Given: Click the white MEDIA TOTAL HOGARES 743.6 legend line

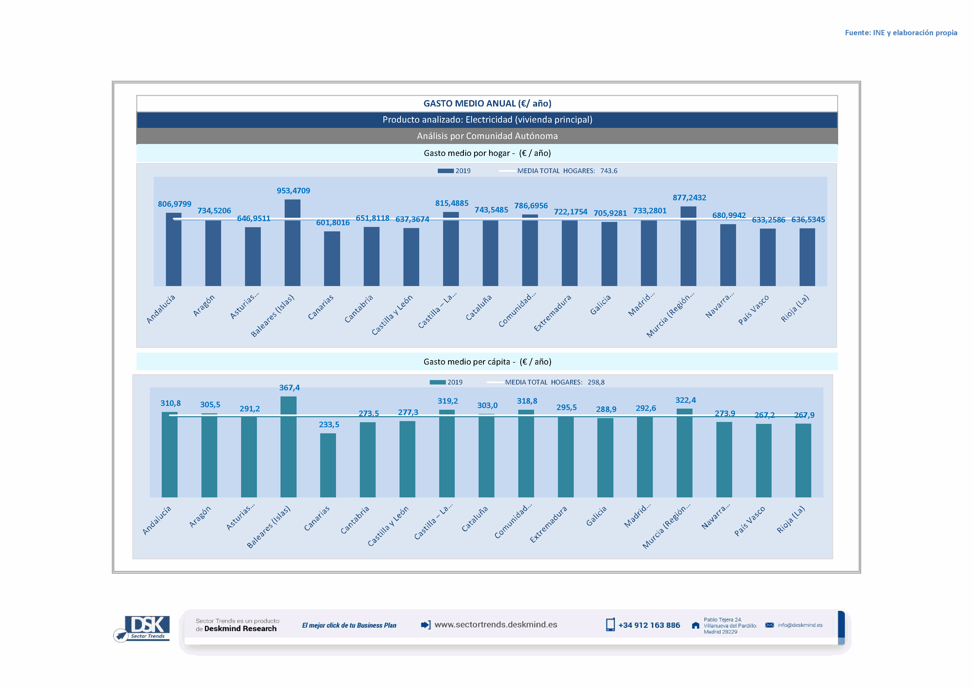Looking at the screenshot, I should click(x=507, y=171).
